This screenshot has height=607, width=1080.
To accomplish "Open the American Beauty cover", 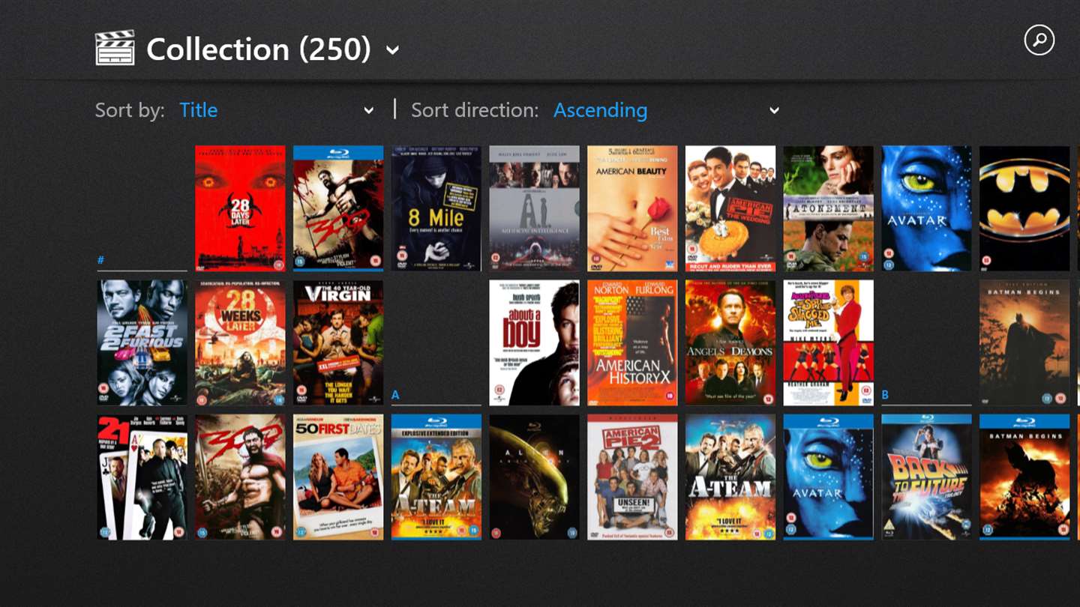I will click(x=632, y=208).
